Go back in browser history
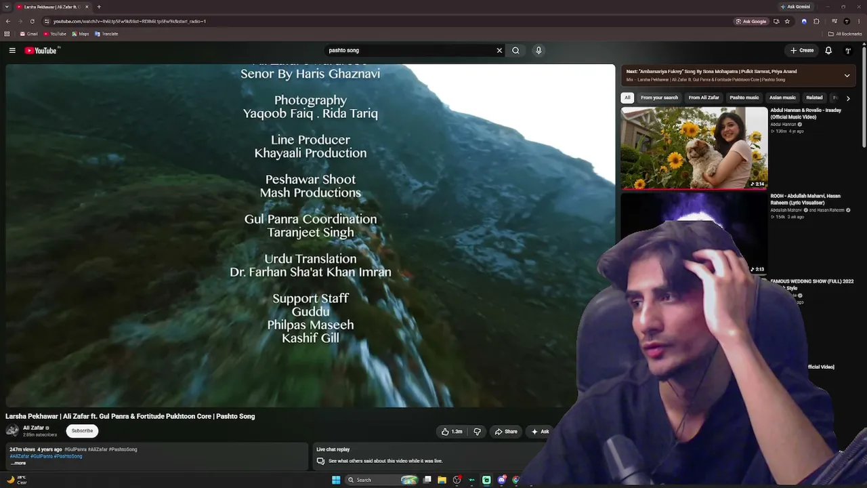The width and height of the screenshot is (867, 488). (x=7, y=21)
